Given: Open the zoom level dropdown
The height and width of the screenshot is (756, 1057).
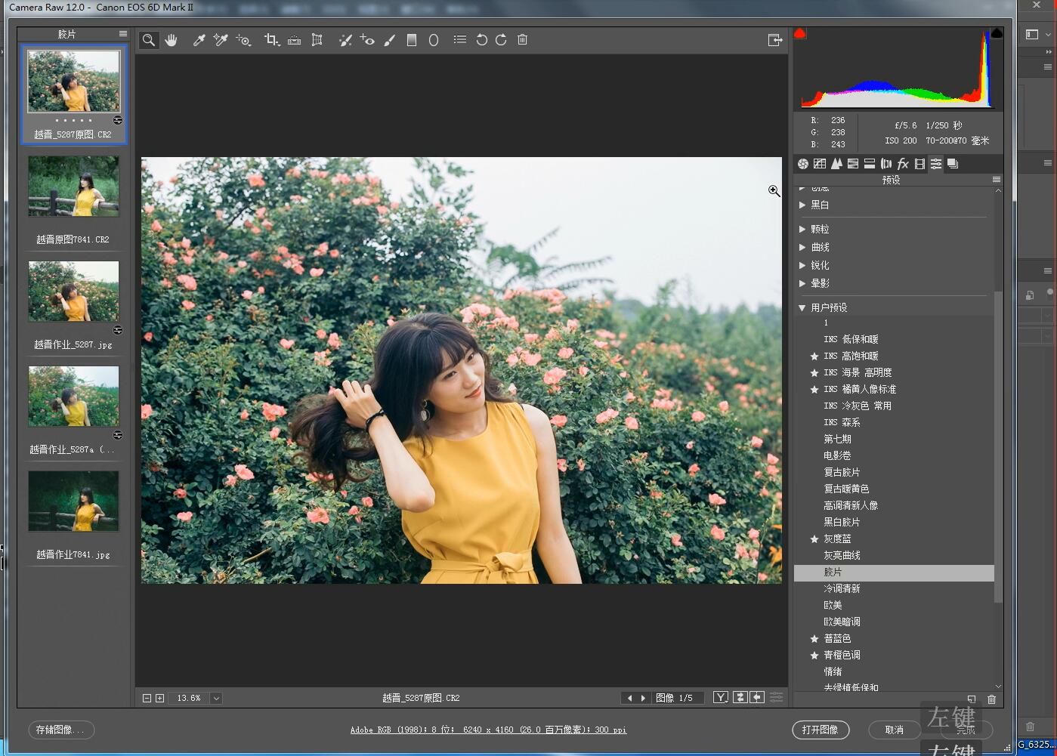Looking at the screenshot, I should [216, 698].
